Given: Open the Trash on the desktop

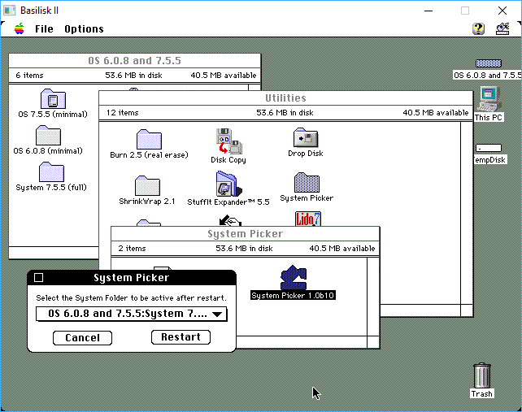Looking at the screenshot, I should pyautogui.click(x=481, y=375).
